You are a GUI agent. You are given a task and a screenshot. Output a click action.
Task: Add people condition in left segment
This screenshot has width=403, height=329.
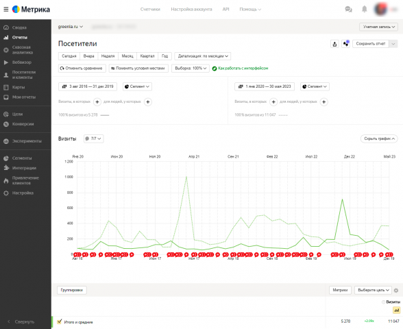(148, 101)
